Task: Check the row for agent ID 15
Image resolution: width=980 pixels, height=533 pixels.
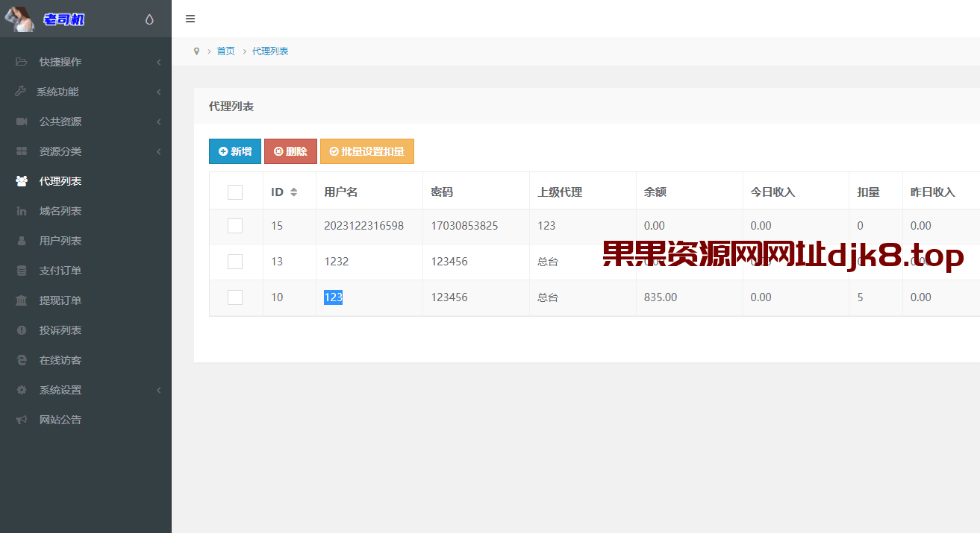Action: coord(235,226)
